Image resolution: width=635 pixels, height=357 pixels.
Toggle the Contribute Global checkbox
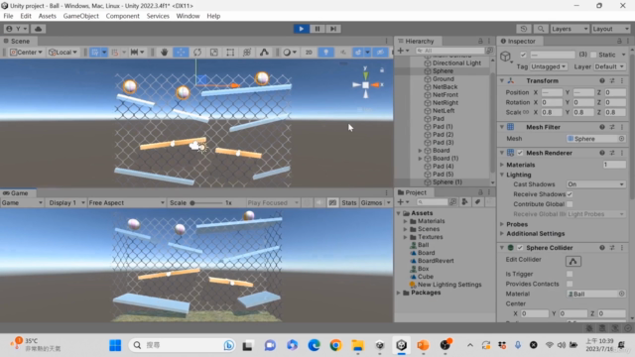(570, 204)
